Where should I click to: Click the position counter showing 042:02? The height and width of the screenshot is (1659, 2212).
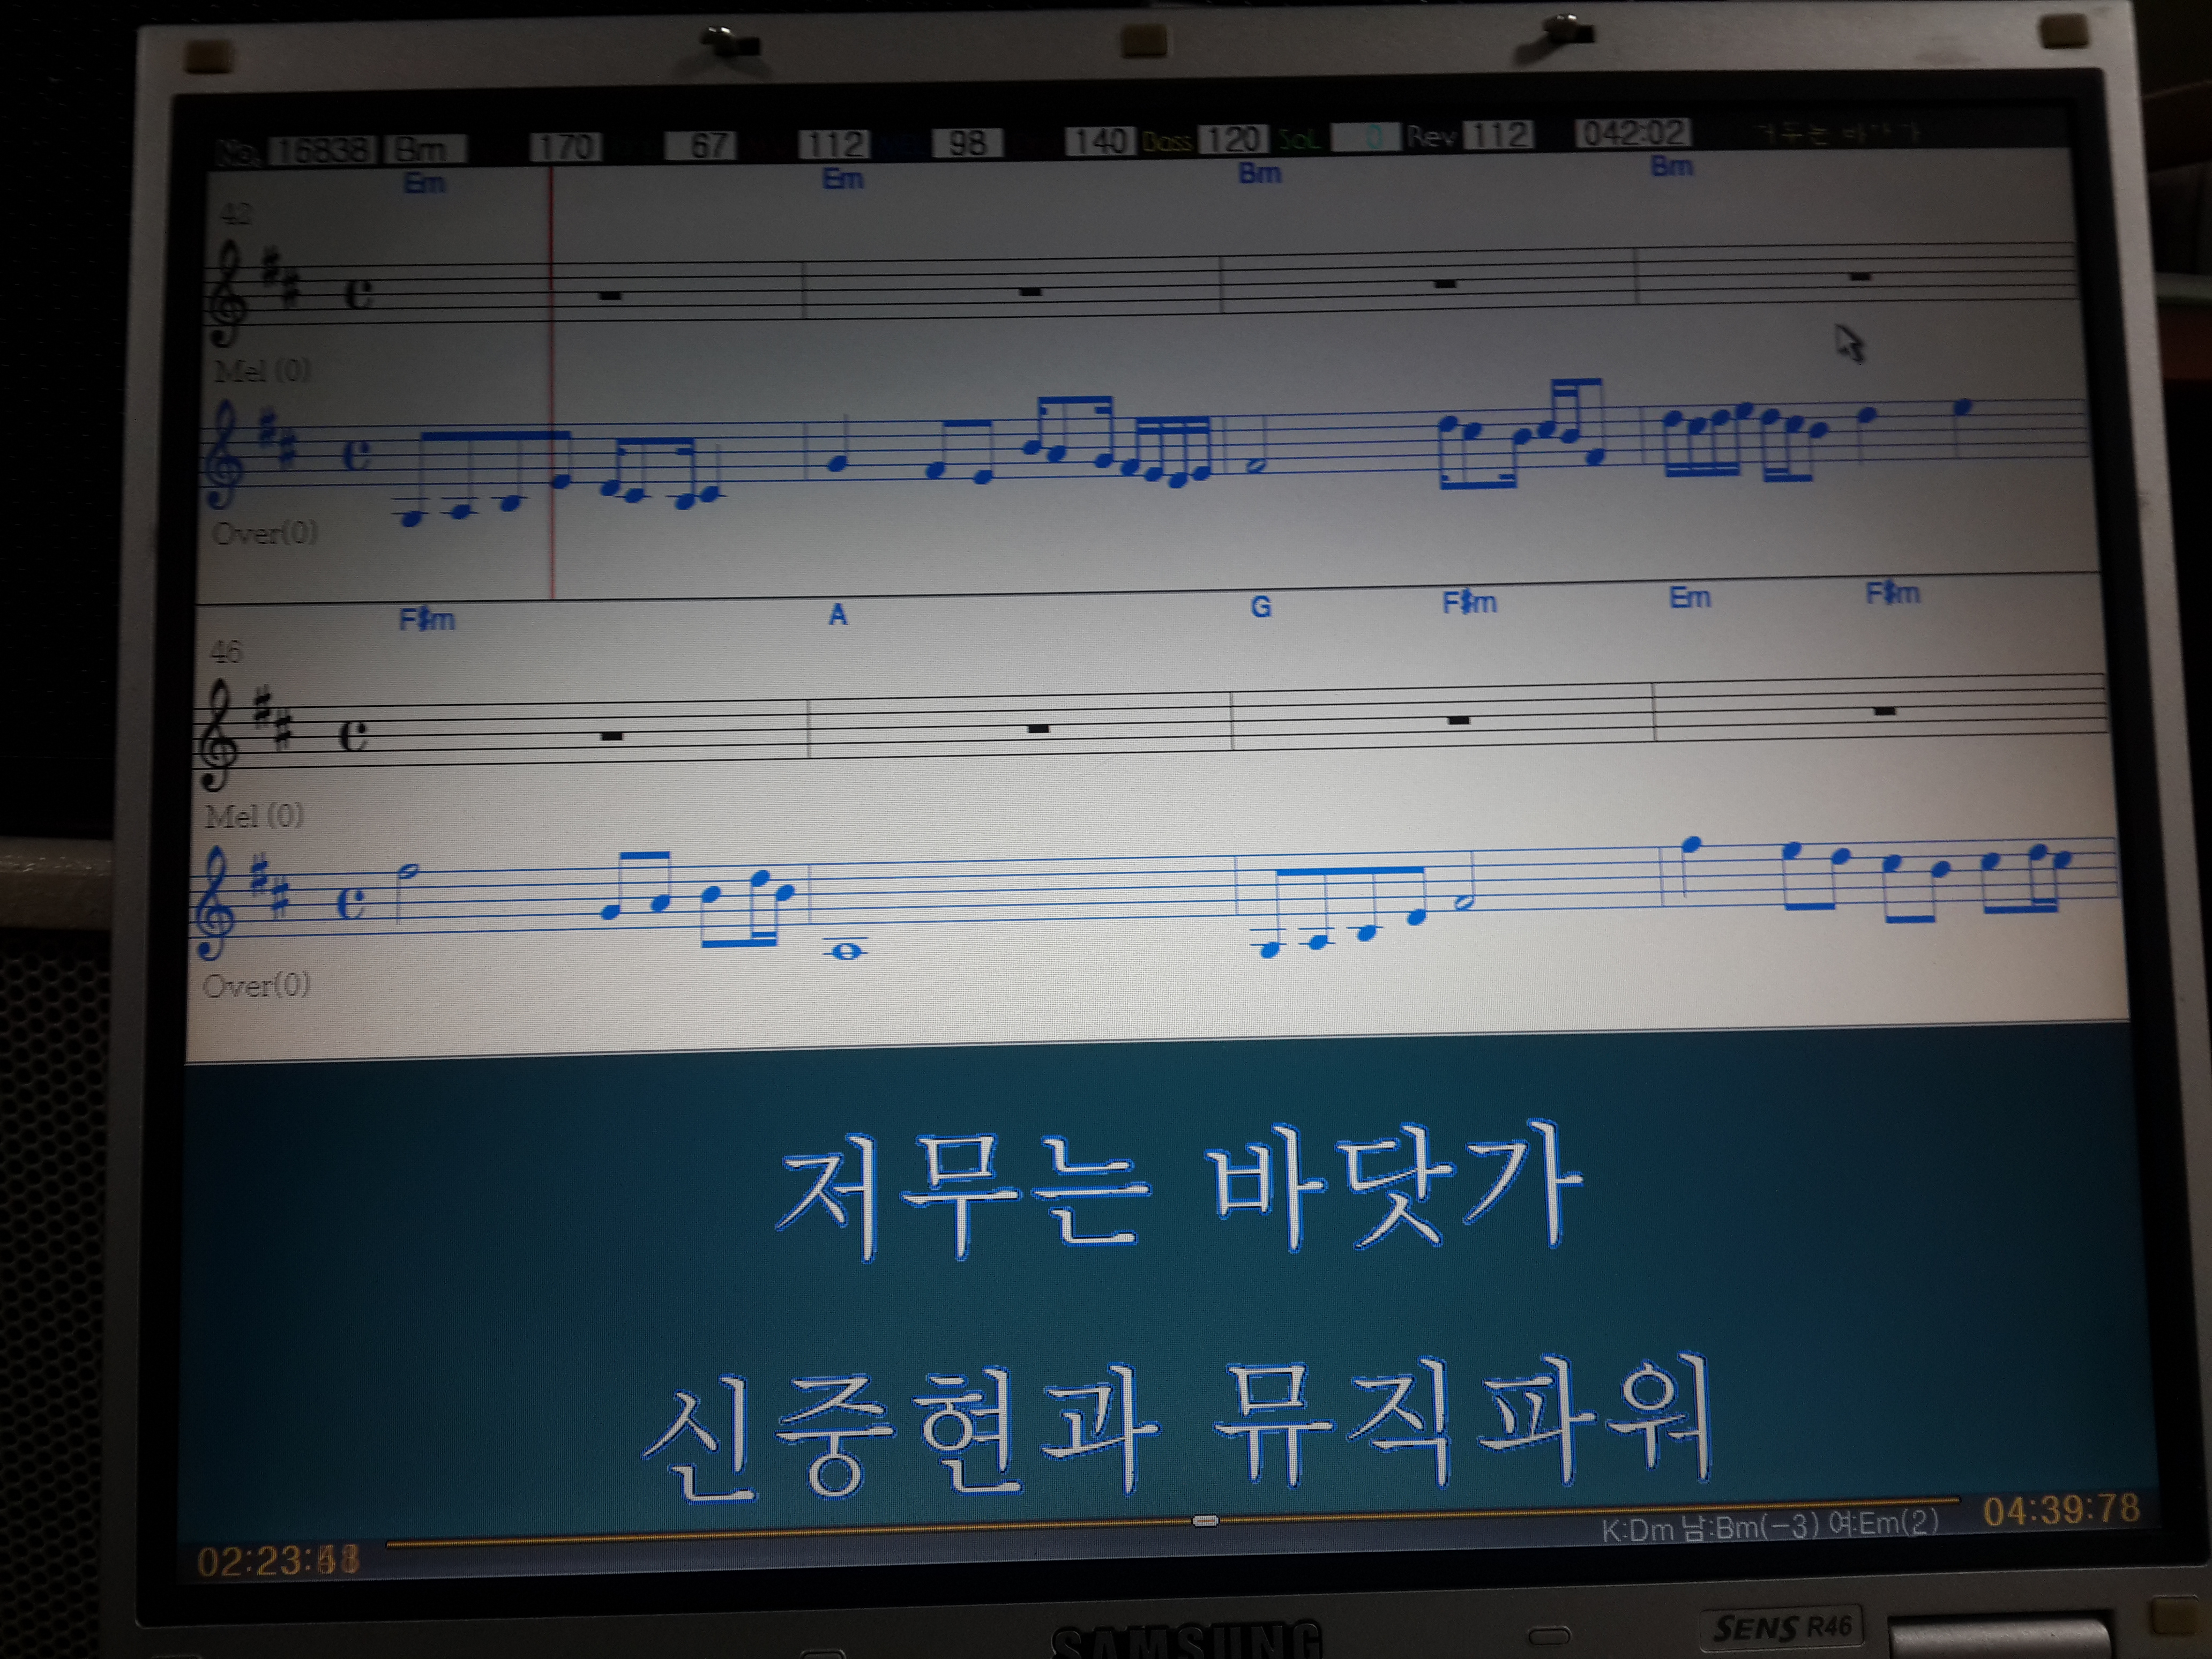(1633, 133)
